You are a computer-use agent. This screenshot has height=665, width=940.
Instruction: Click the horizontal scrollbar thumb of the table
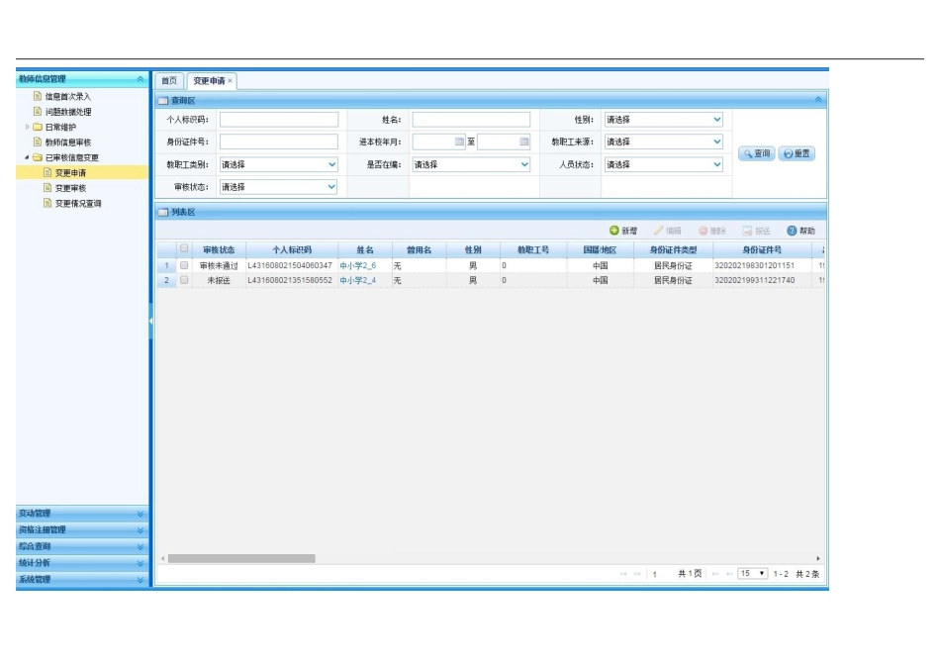(x=241, y=559)
